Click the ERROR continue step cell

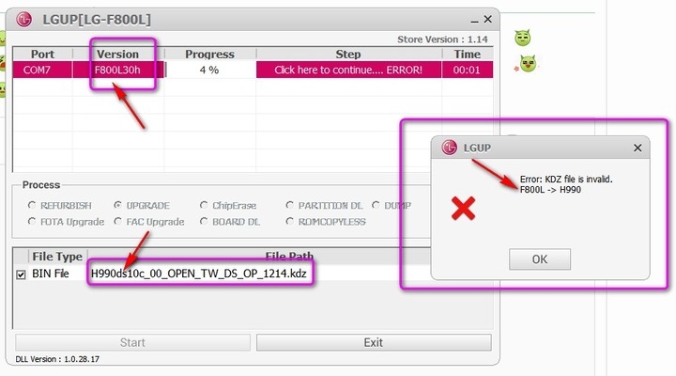point(348,70)
